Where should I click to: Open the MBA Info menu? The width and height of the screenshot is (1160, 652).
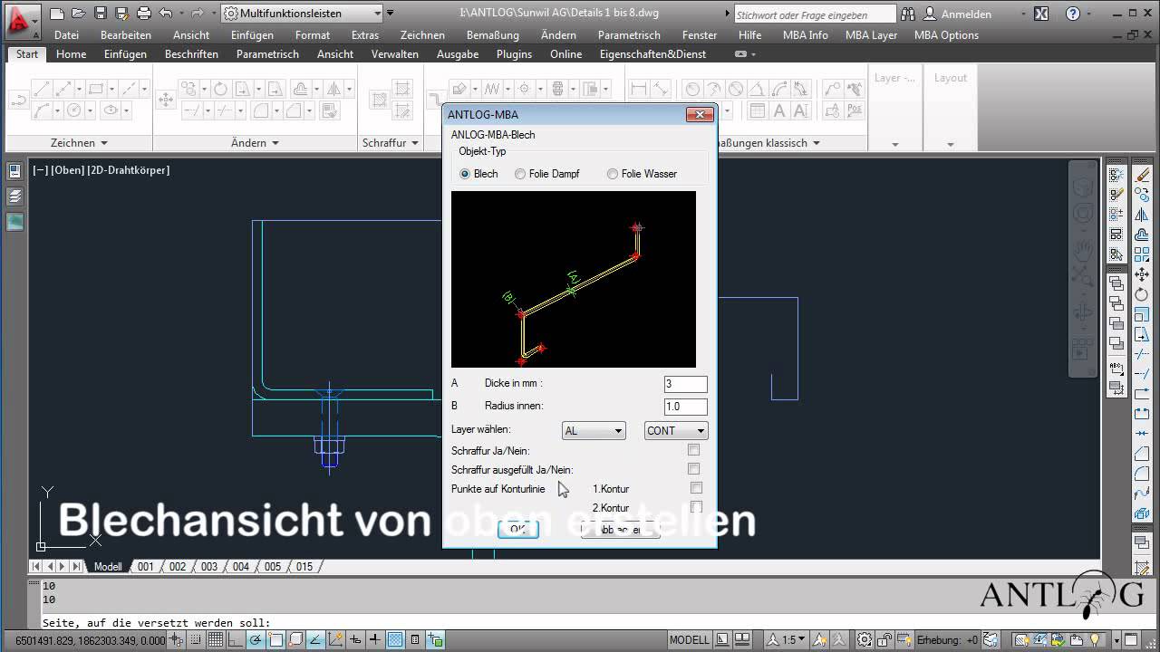806,35
